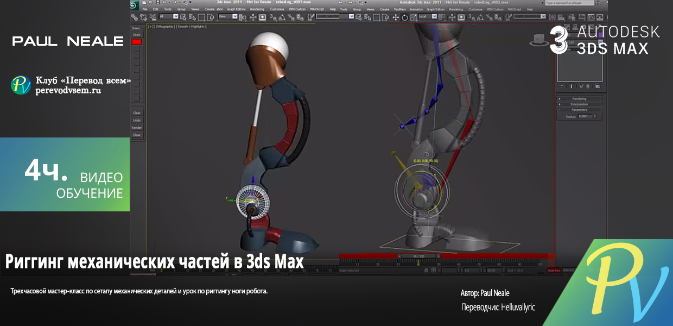Open PEN Custom menu in right window
The image size is (673, 326).
[x=495, y=9]
